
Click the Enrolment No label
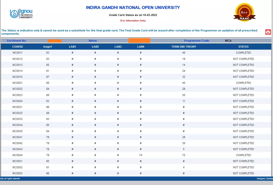[x=16, y=41]
